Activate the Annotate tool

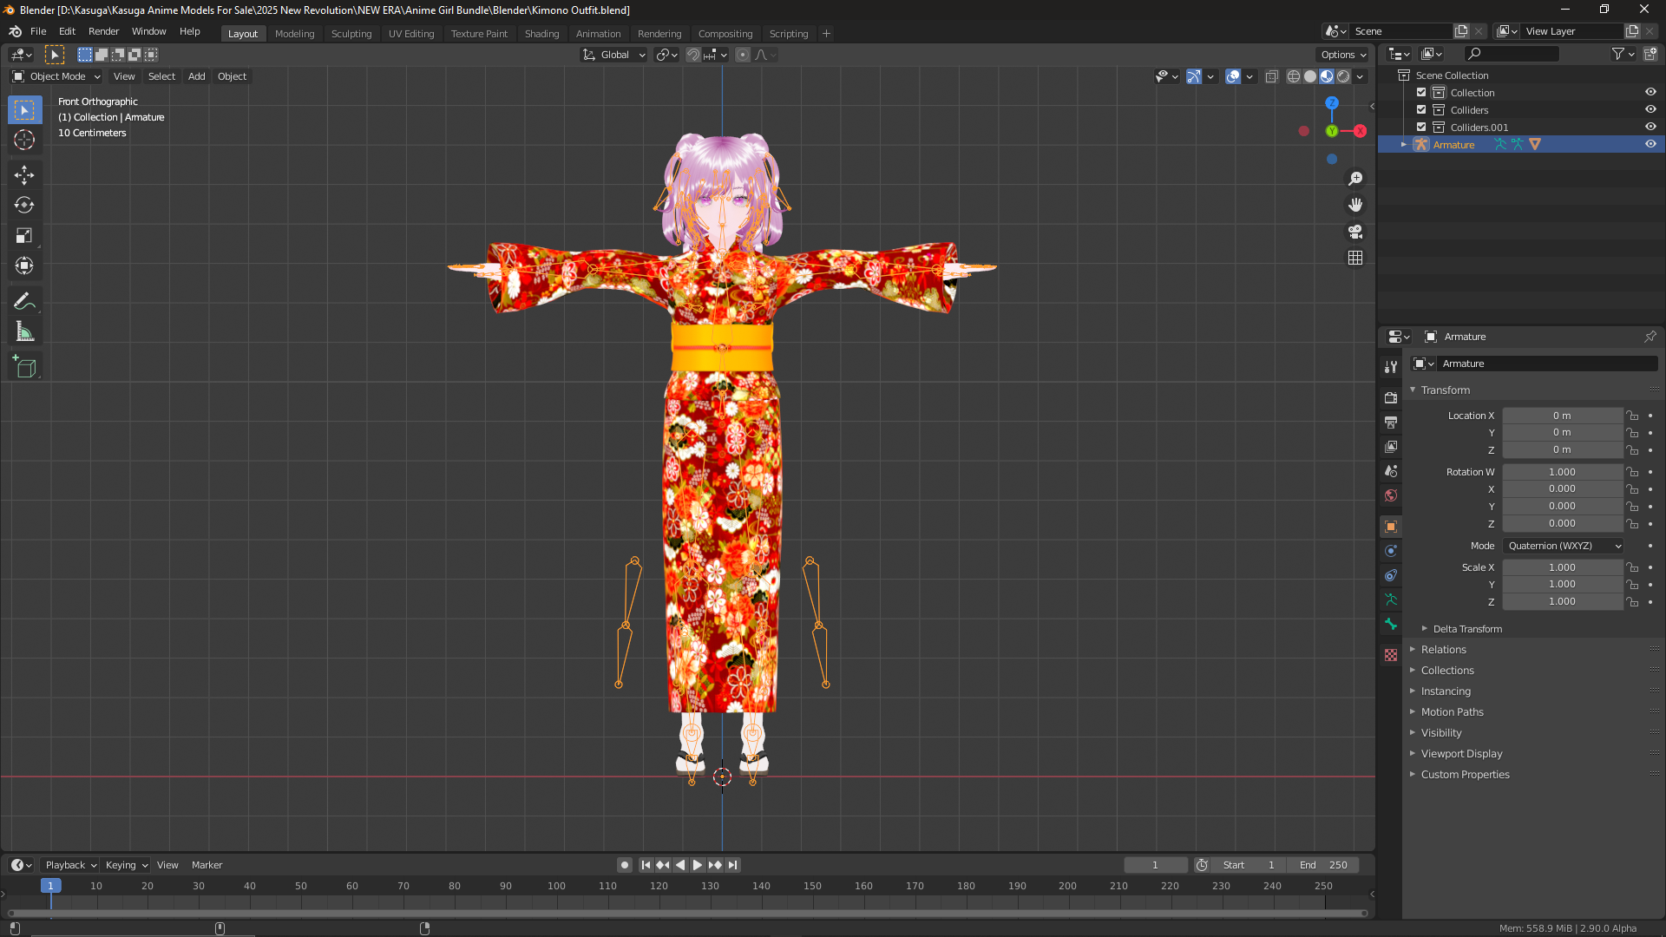pyautogui.click(x=24, y=302)
